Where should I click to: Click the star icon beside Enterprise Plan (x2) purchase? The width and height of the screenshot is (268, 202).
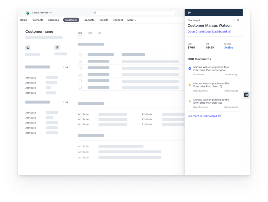tap(190, 101)
